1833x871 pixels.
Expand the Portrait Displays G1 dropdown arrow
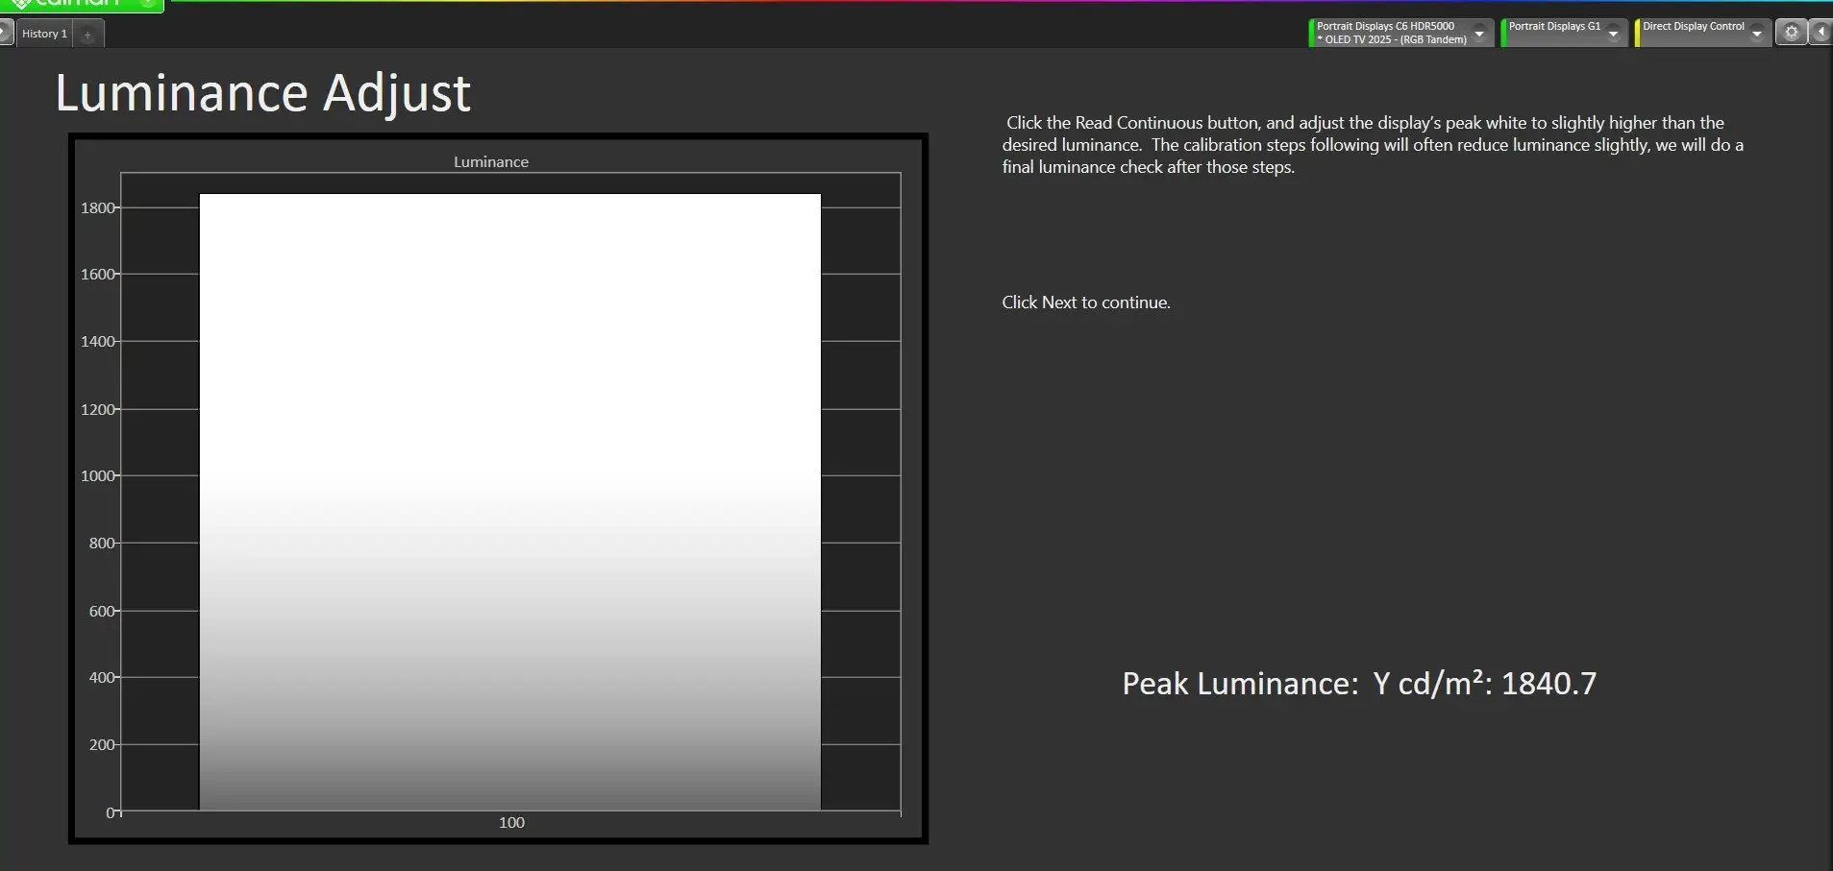pos(1614,34)
